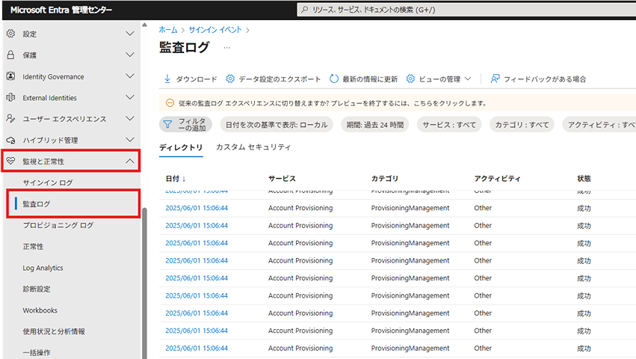Click the Identity Governance icon
Screen dimensions: 636x359
(11, 76)
